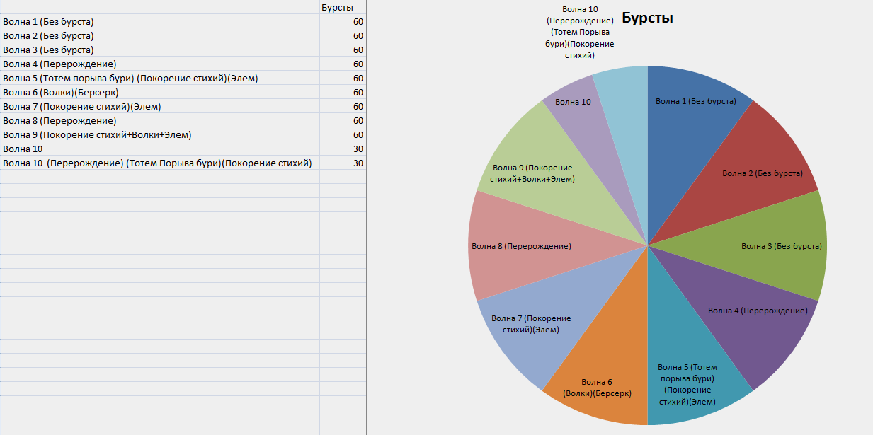
Task: Select the value 30 in the plain Волна 10 row
Action: tap(343, 149)
